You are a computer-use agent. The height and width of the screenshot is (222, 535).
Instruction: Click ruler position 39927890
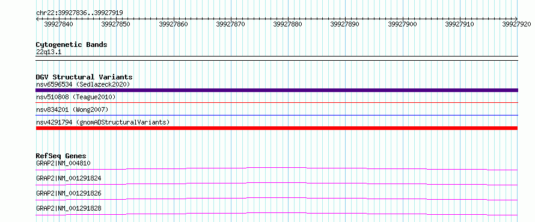tap(345, 24)
